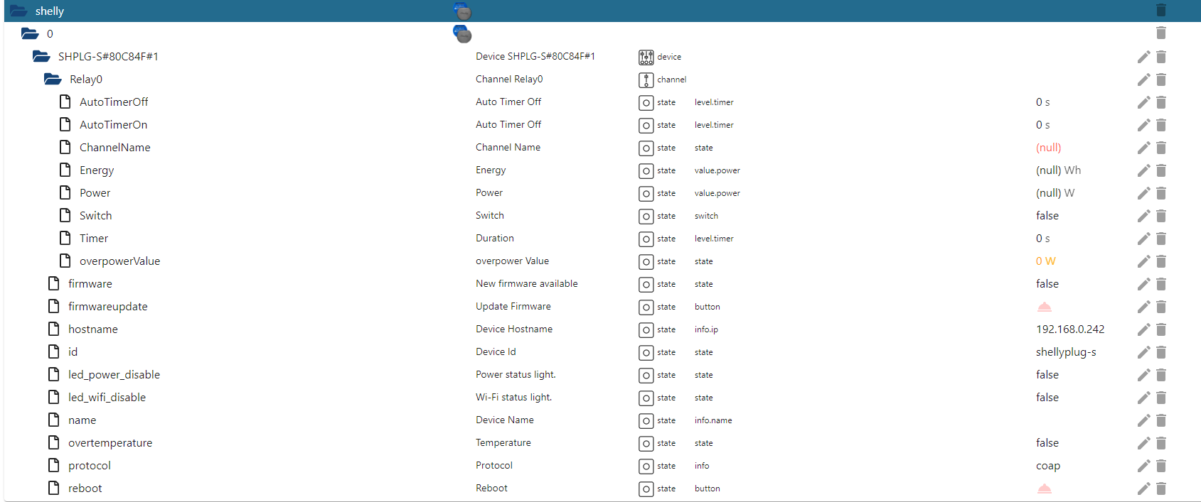
Task: Delete the overtemperature object via trash icon
Action: [x=1161, y=443]
